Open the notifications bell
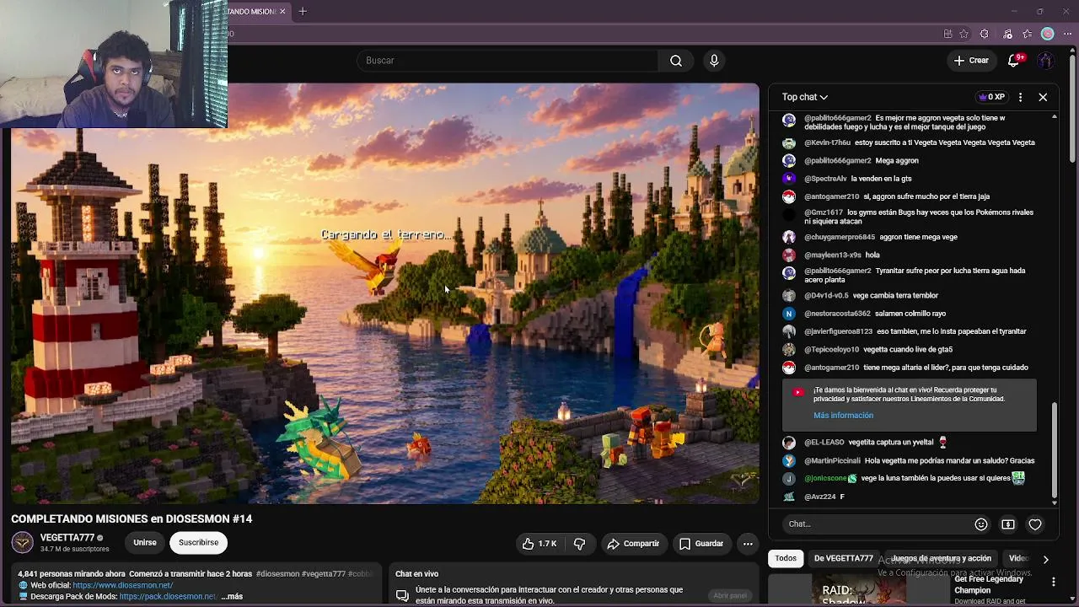This screenshot has width=1079, height=607. pyautogui.click(x=1014, y=61)
